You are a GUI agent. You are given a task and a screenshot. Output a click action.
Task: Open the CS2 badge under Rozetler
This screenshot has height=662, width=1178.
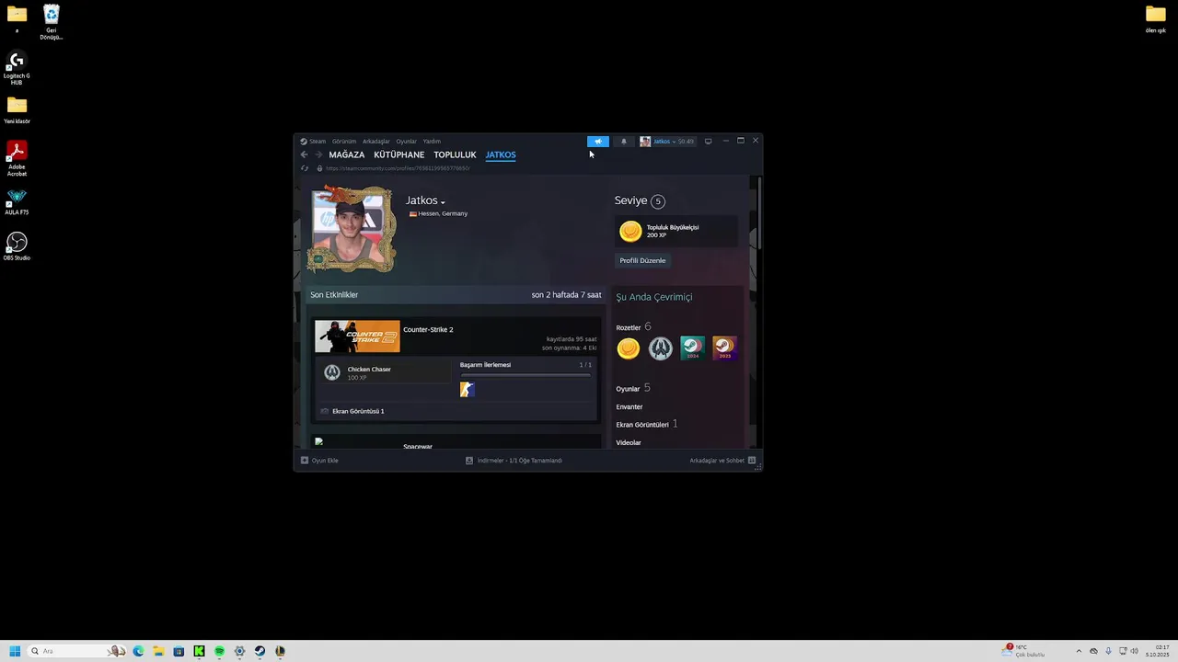[x=661, y=348]
